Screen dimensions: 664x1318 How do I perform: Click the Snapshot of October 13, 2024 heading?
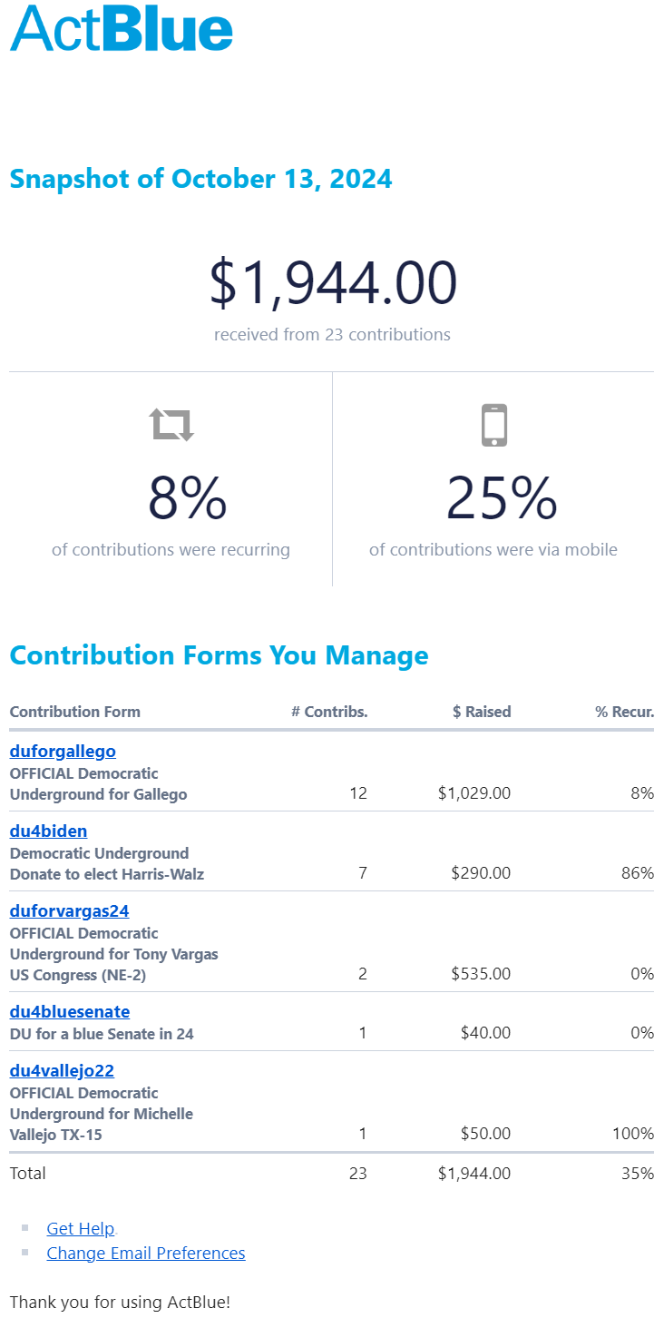click(x=201, y=179)
